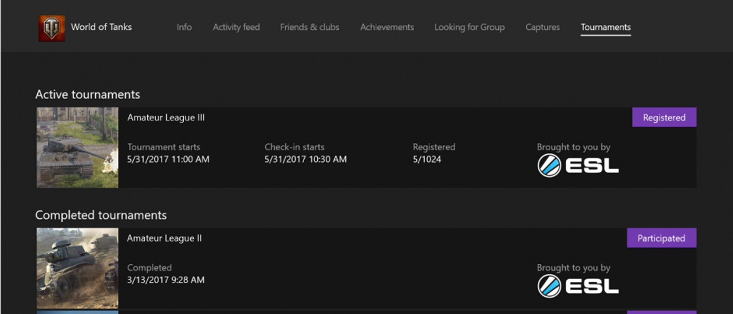This screenshot has height=314, width=733.
Task: Click the Tournament starts label
Action: pyautogui.click(x=164, y=147)
